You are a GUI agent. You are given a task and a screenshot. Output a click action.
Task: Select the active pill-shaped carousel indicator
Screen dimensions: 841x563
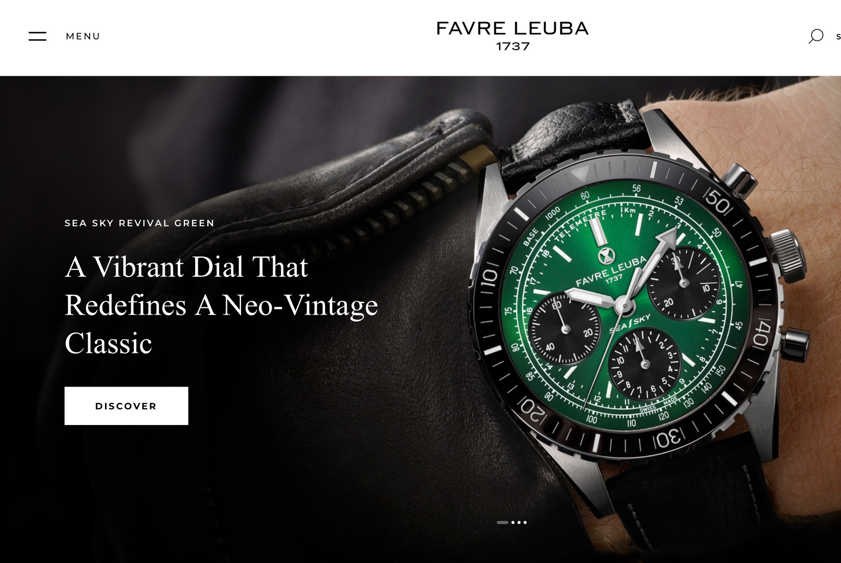pos(502,522)
